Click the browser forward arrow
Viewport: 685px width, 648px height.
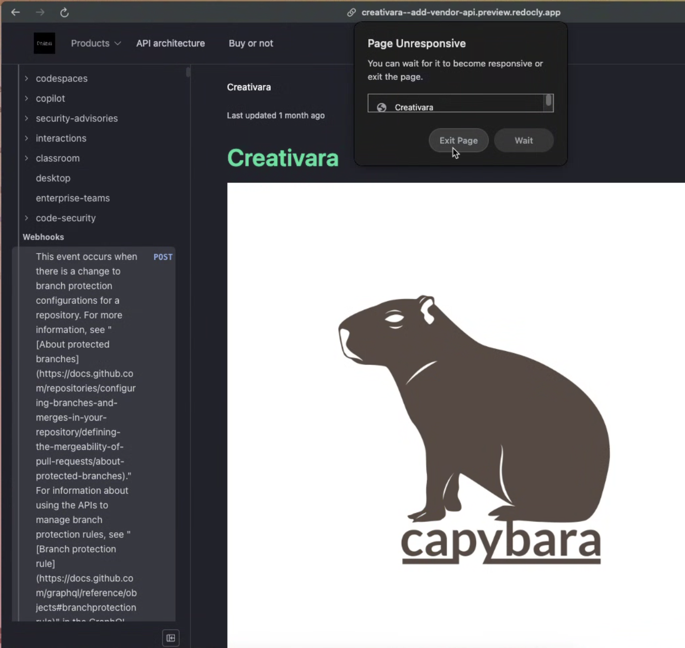(x=40, y=12)
